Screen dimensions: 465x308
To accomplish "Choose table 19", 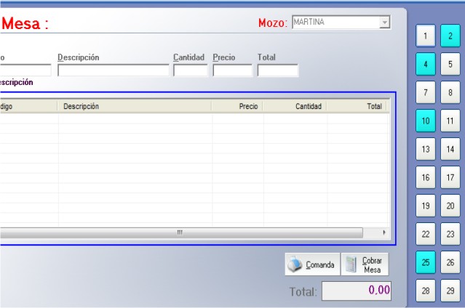I will point(426,206).
